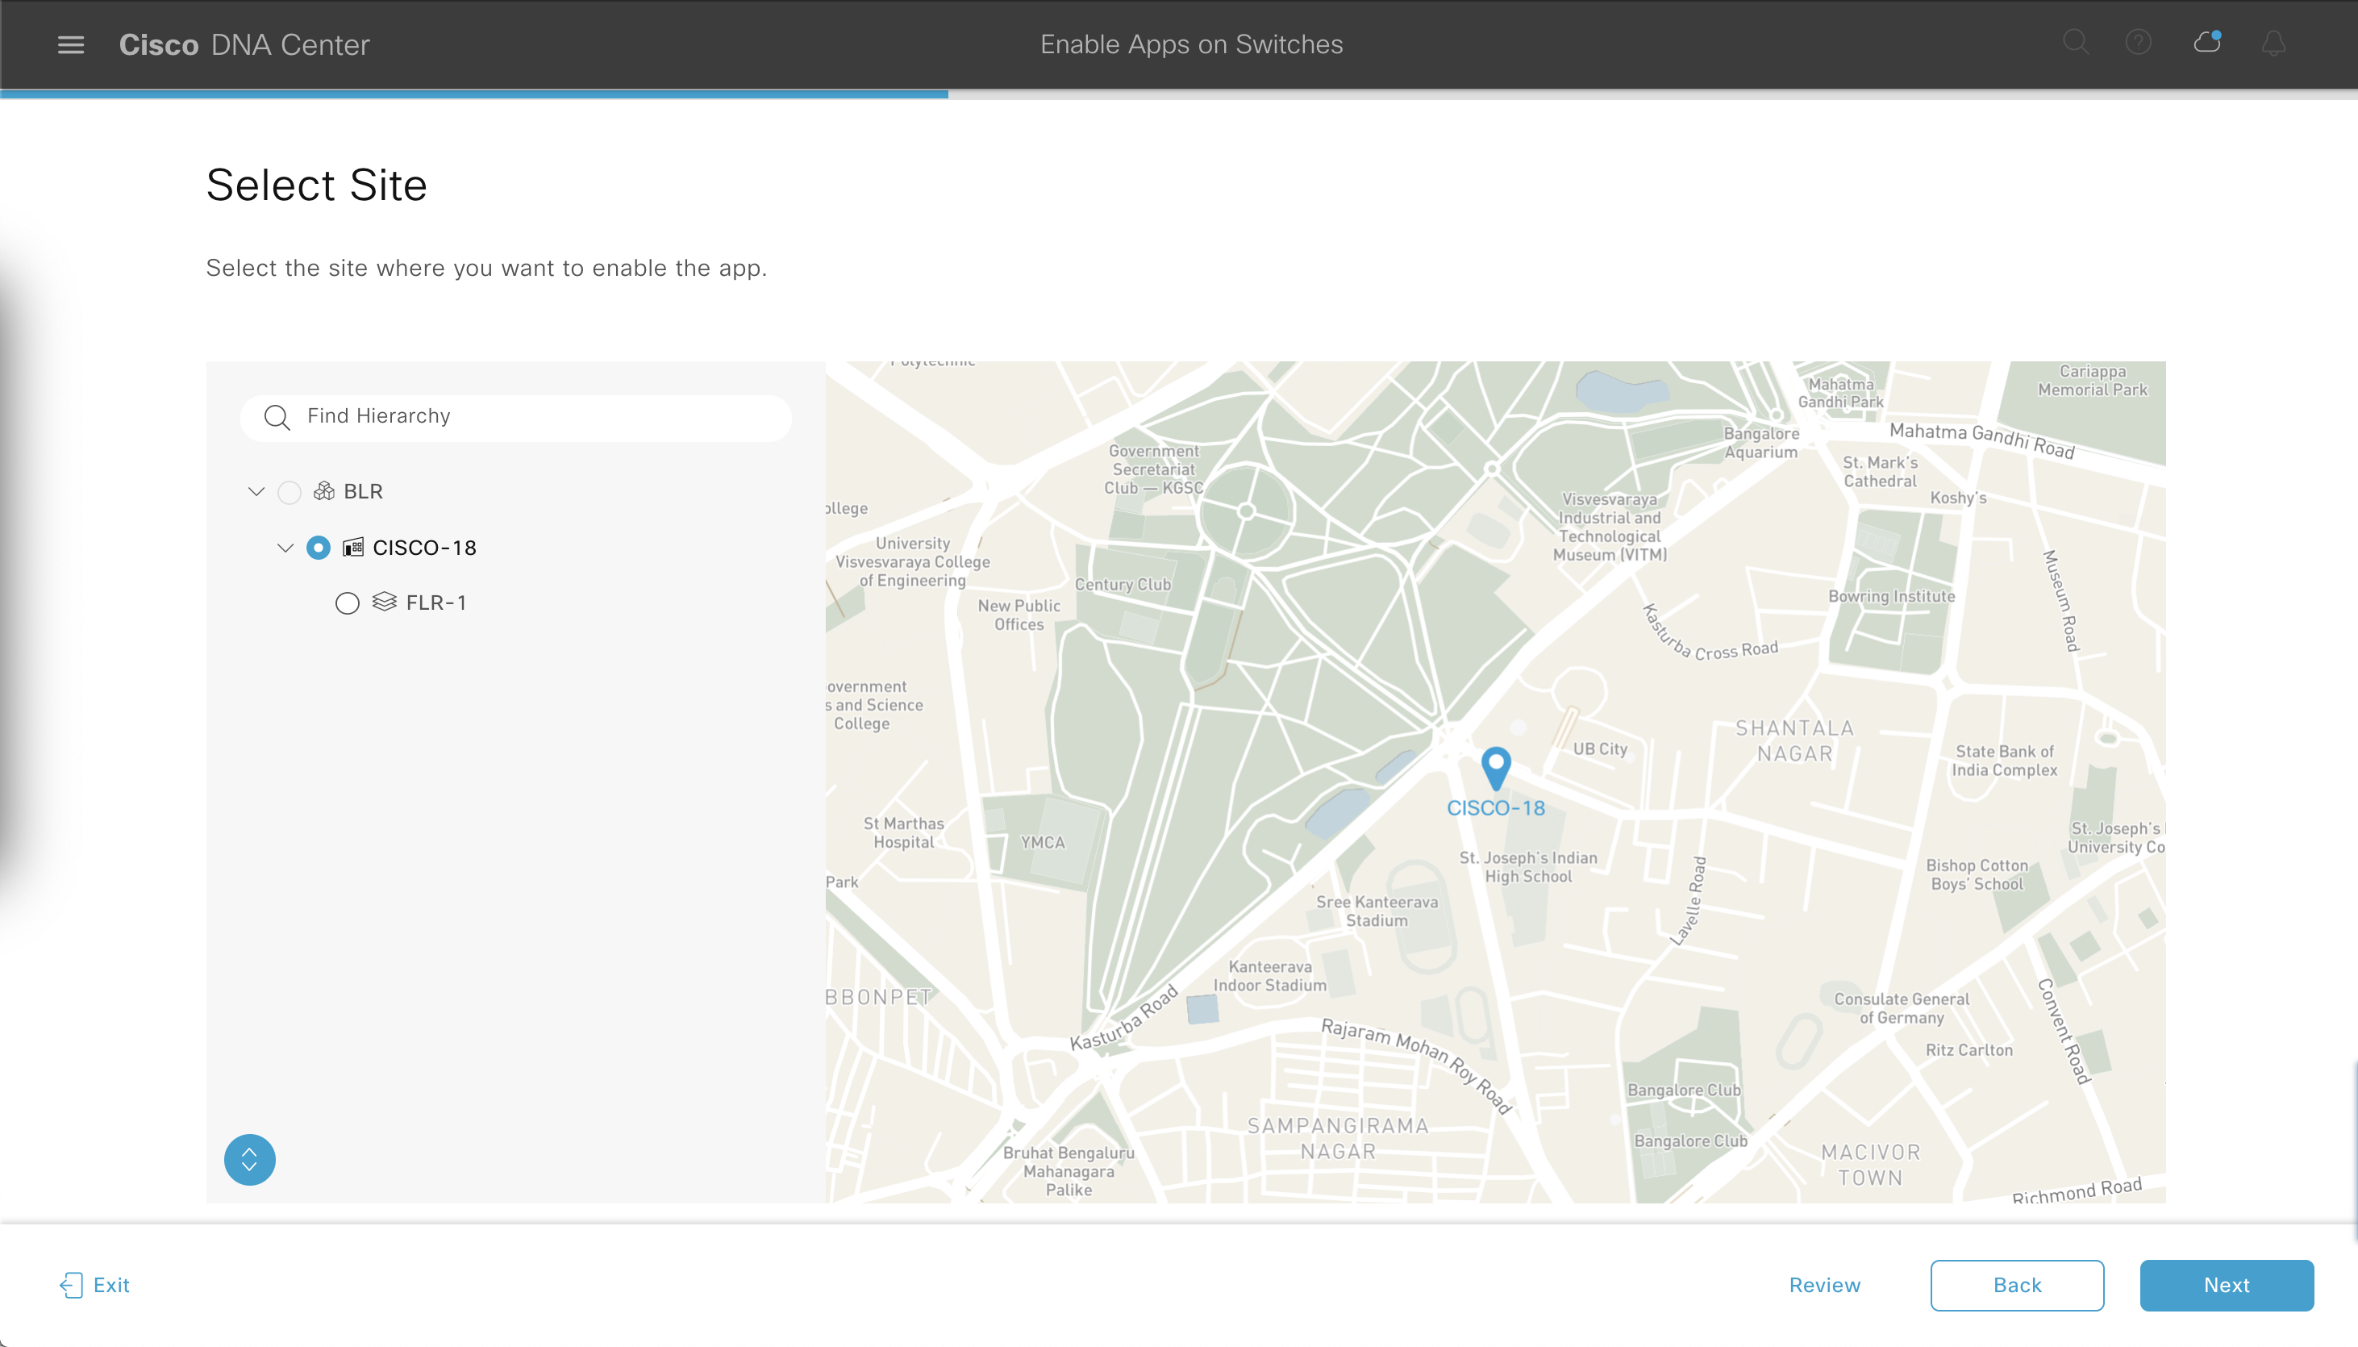Select the CISCO-18 radio button
Image resolution: width=2358 pixels, height=1347 pixels.
pos(318,547)
